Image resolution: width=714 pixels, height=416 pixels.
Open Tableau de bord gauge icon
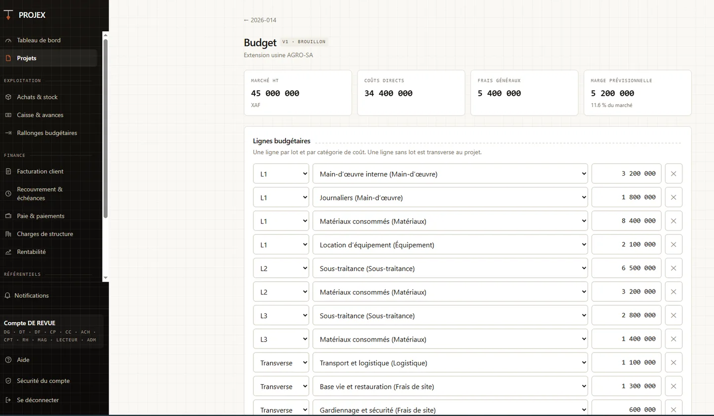pyautogui.click(x=8, y=40)
